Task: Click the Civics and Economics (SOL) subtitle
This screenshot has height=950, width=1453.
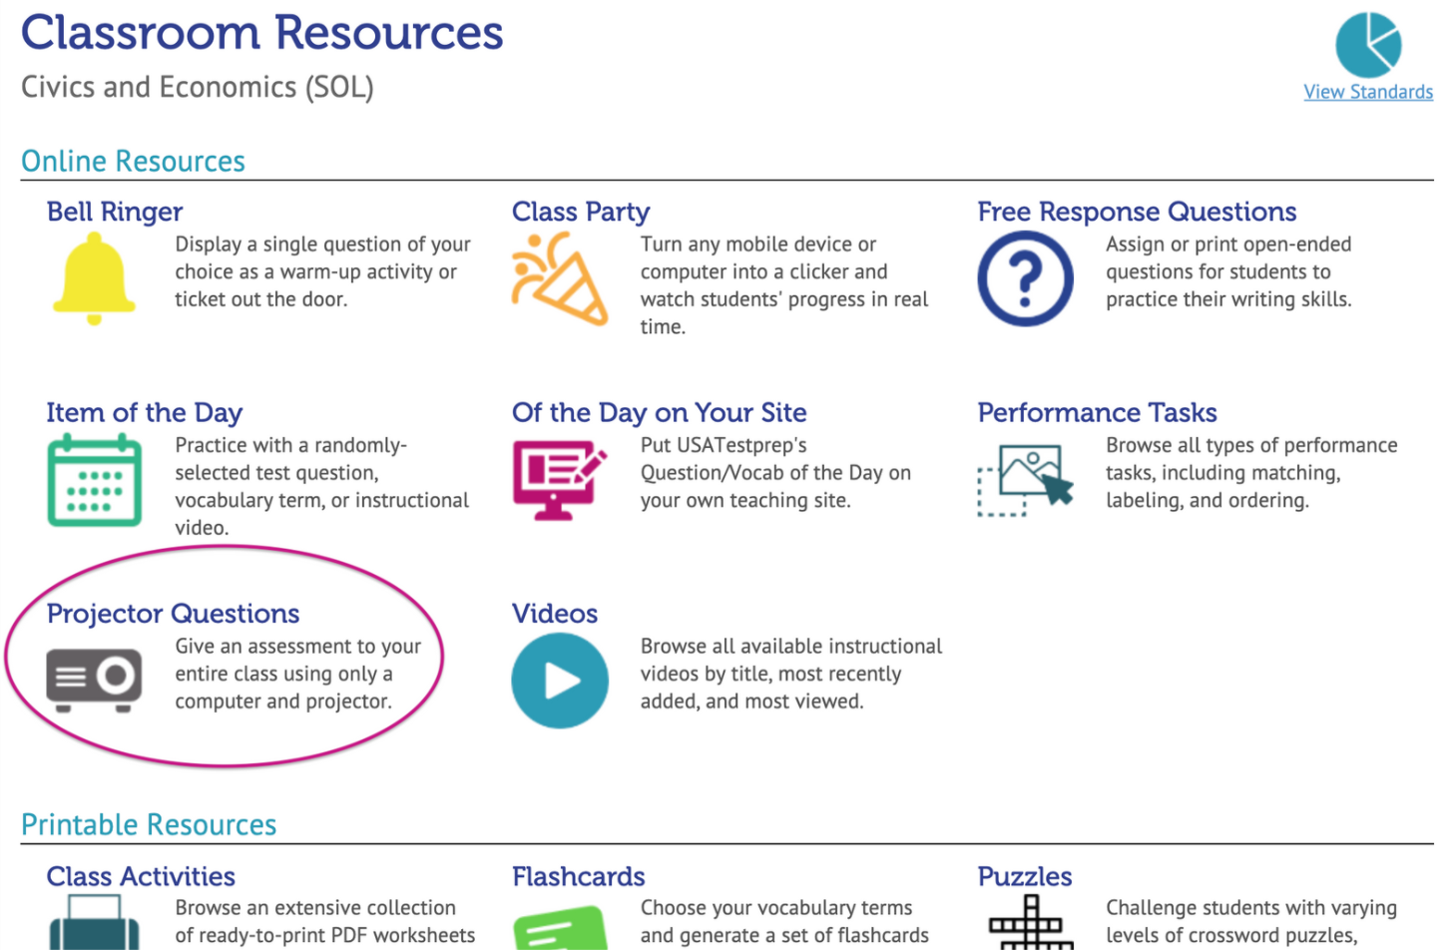Action: [x=198, y=88]
